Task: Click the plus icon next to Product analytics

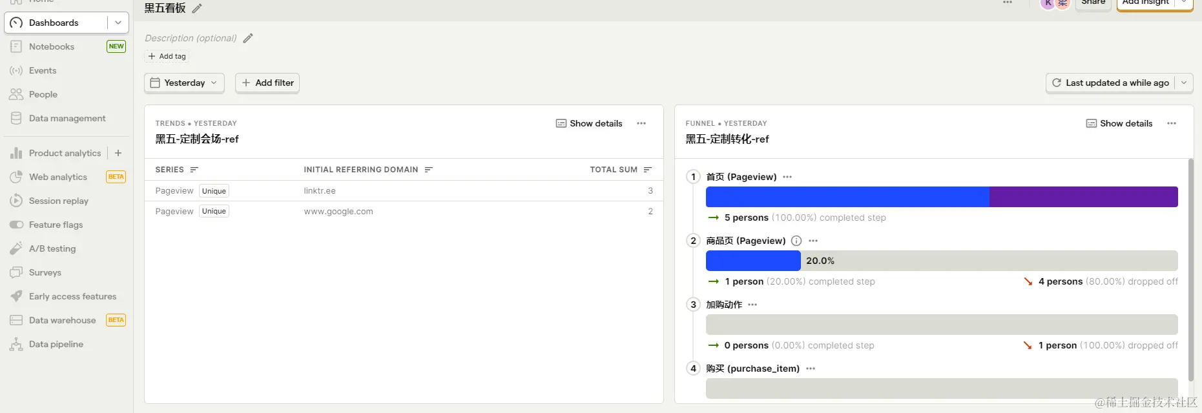Action: (118, 153)
